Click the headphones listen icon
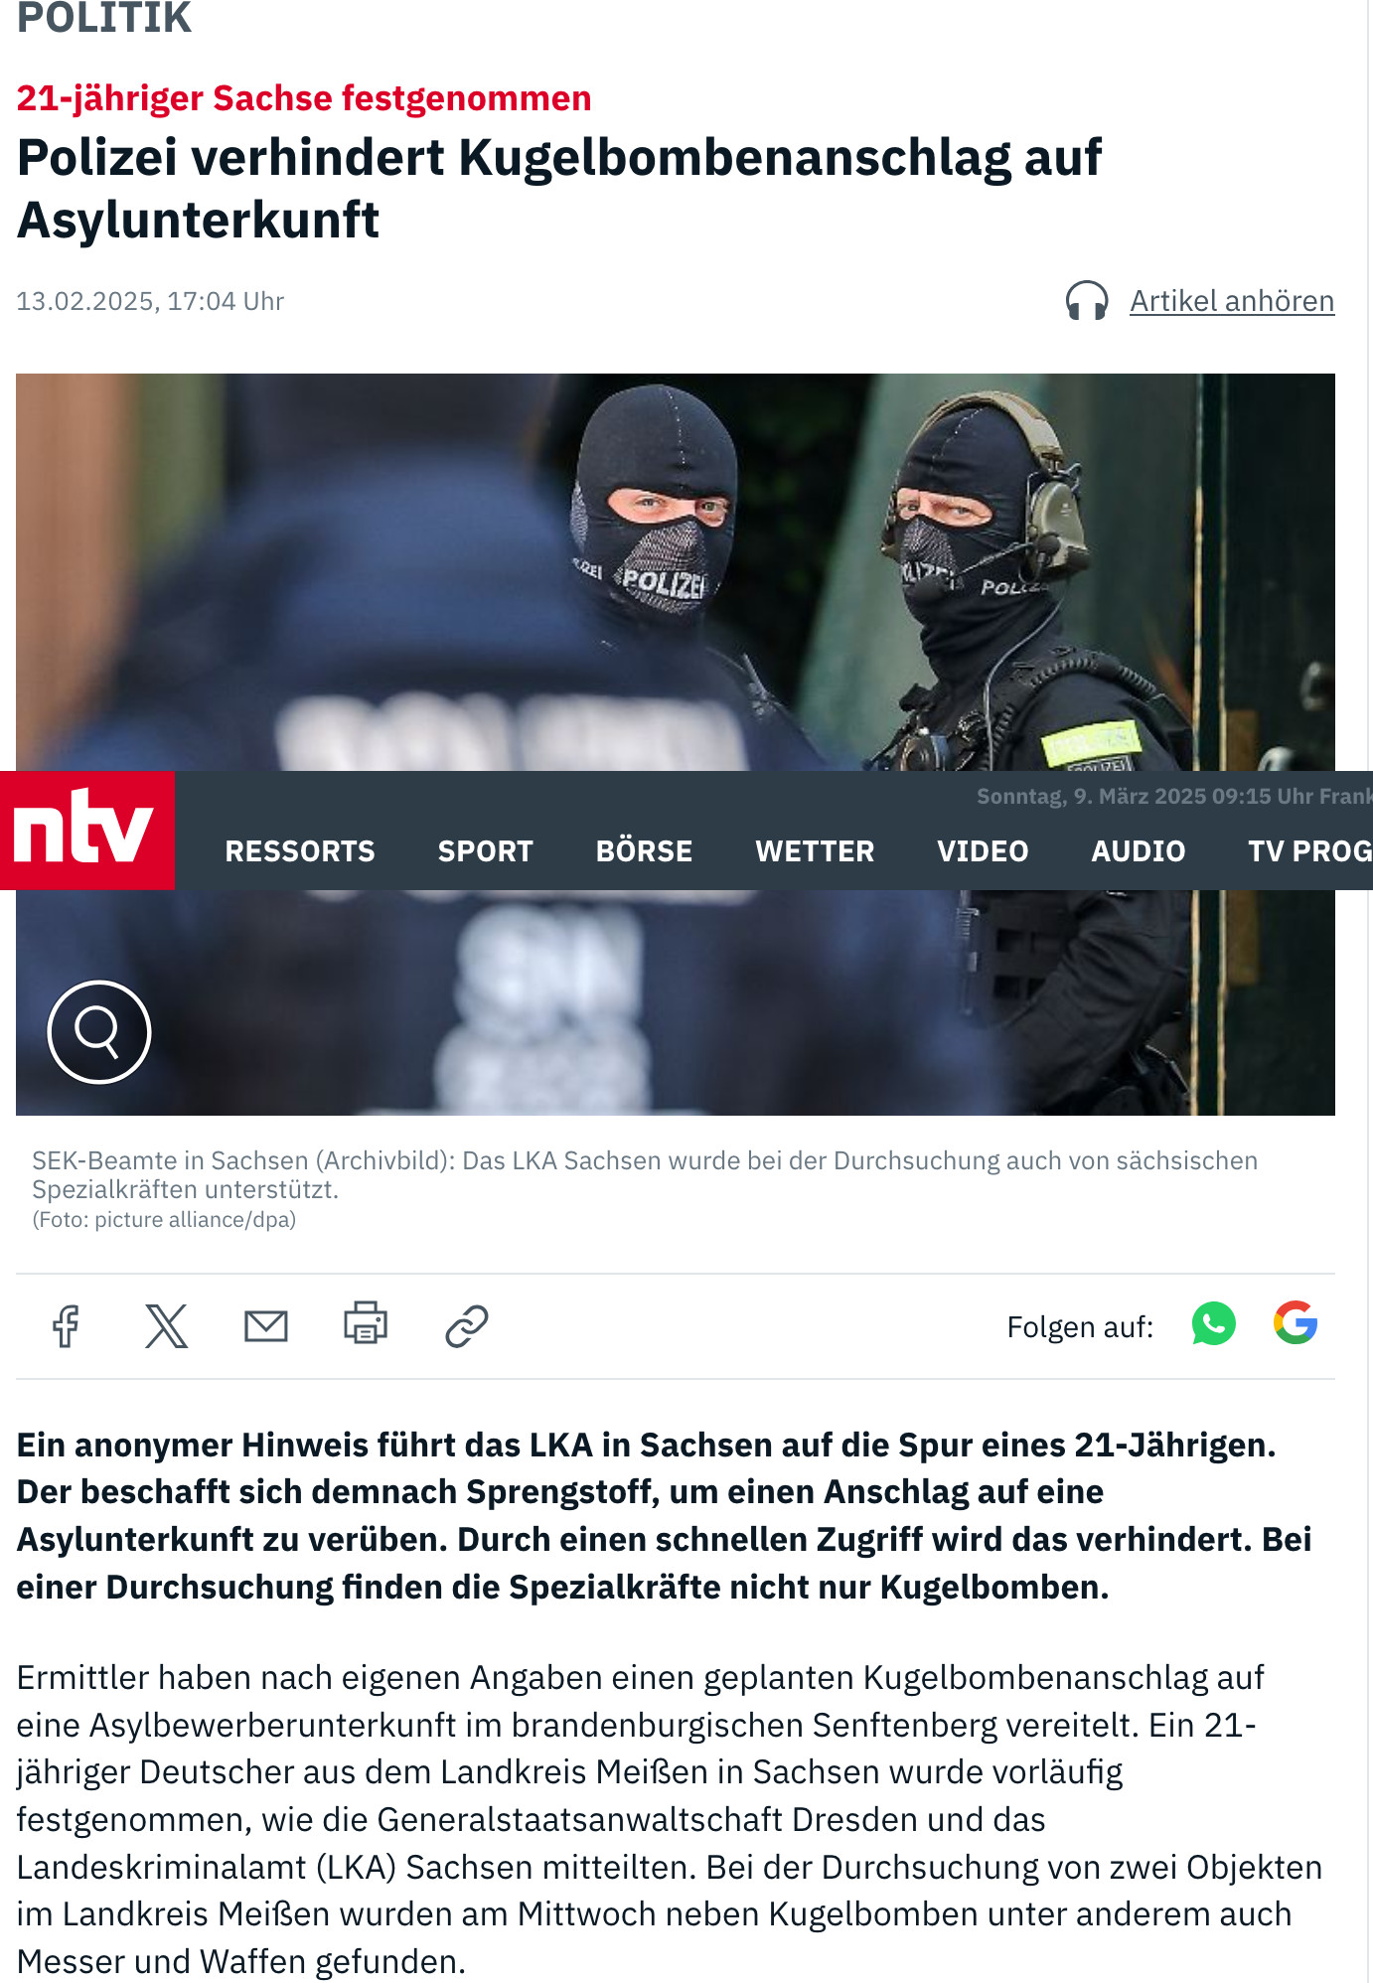Viewport: 1373px width, 1983px height. 1087,300
